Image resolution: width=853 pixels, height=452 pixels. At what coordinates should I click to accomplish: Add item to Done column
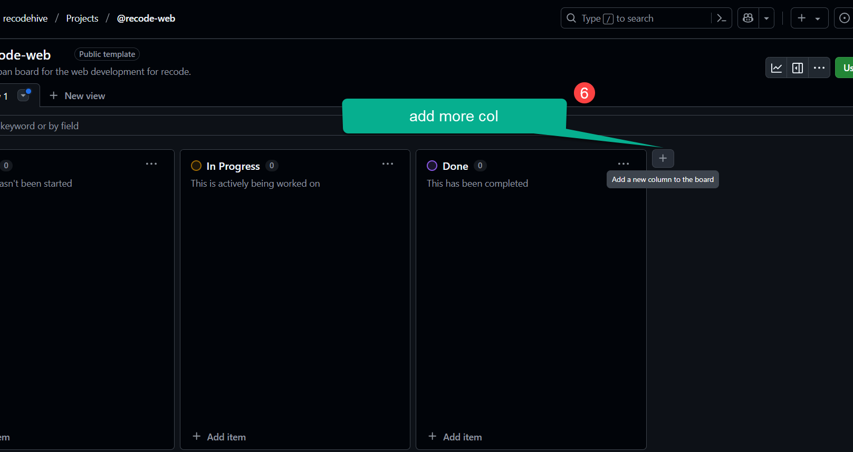point(455,437)
